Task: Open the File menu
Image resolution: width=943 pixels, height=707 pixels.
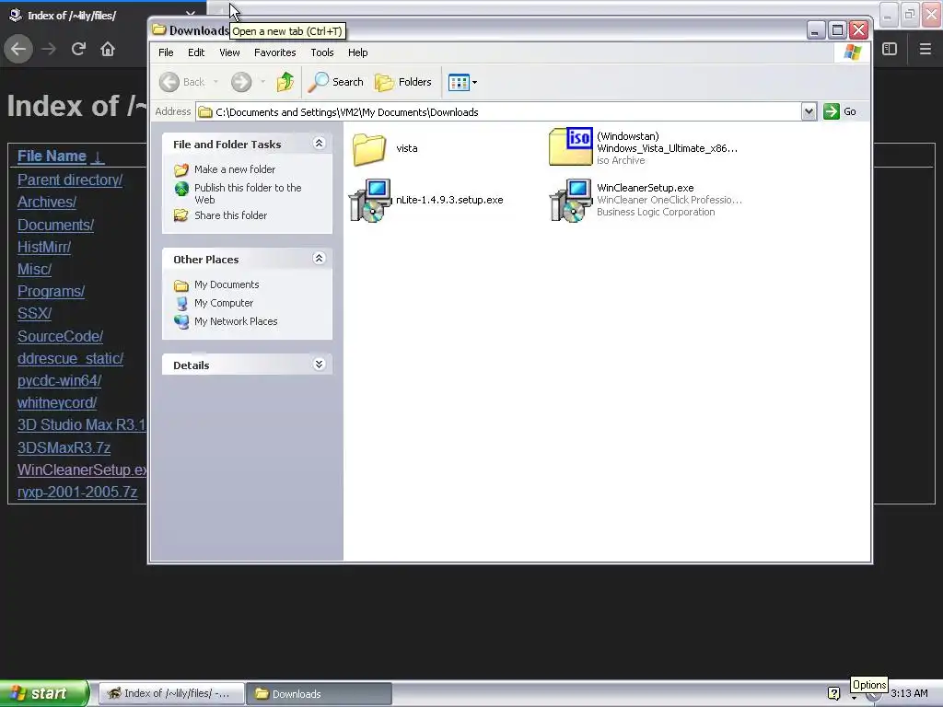Action: pos(166,52)
